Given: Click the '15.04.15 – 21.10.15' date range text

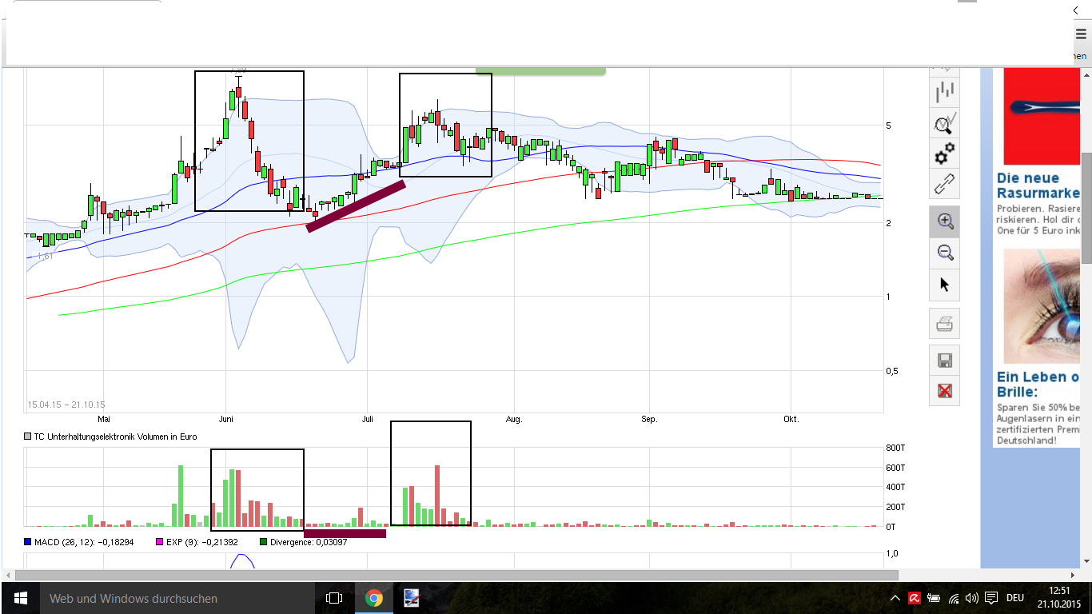Looking at the screenshot, I should tap(66, 405).
